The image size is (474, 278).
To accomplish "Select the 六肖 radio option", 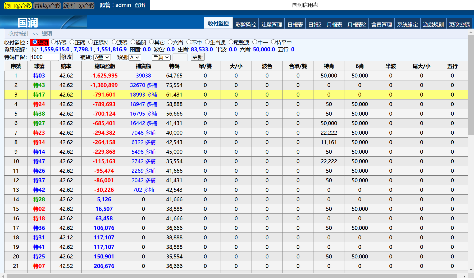I will [x=170, y=42].
